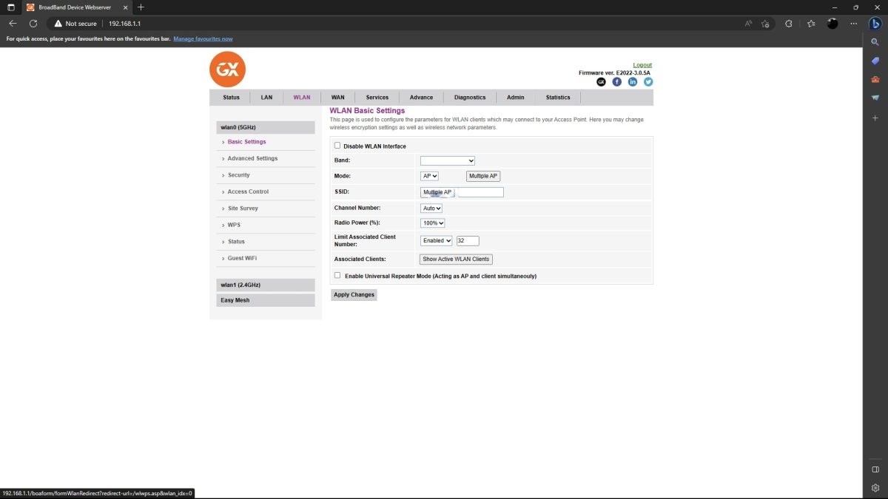The image size is (888, 499).
Task: Enable Universal Repeater Mode checkbox
Action: click(x=338, y=276)
